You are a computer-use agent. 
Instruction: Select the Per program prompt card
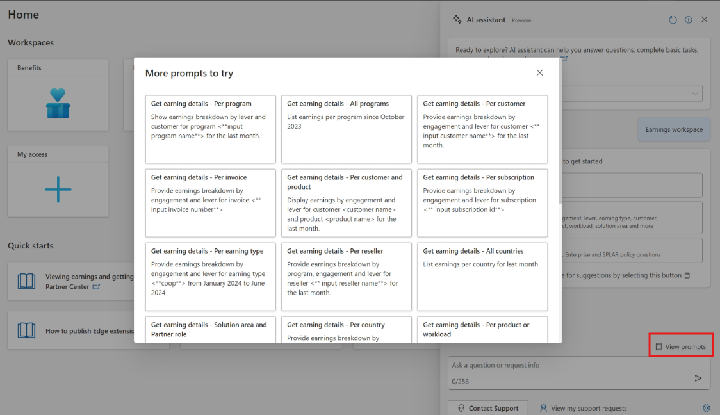210,129
